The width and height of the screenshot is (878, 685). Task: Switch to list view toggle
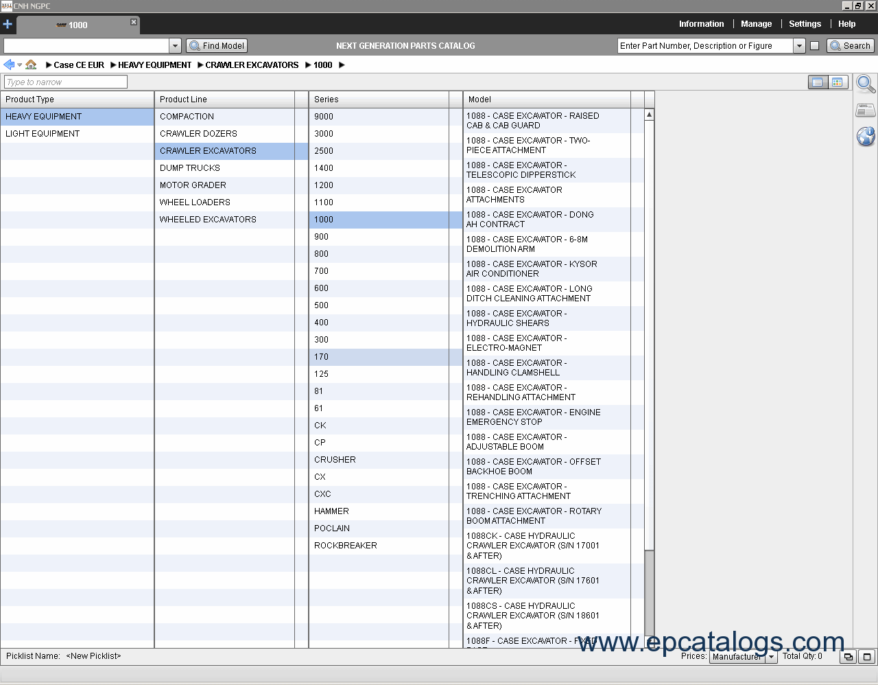(818, 82)
